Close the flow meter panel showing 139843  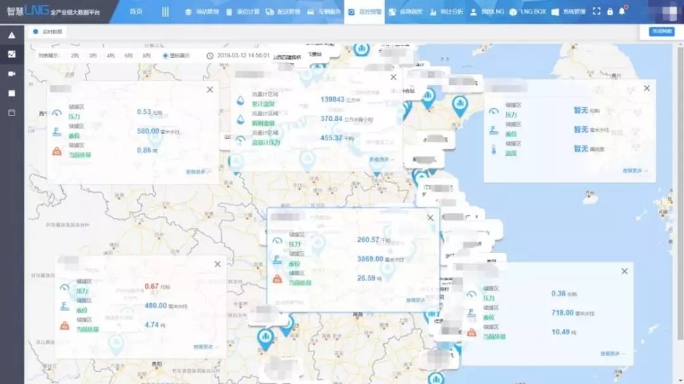pos(393,77)
